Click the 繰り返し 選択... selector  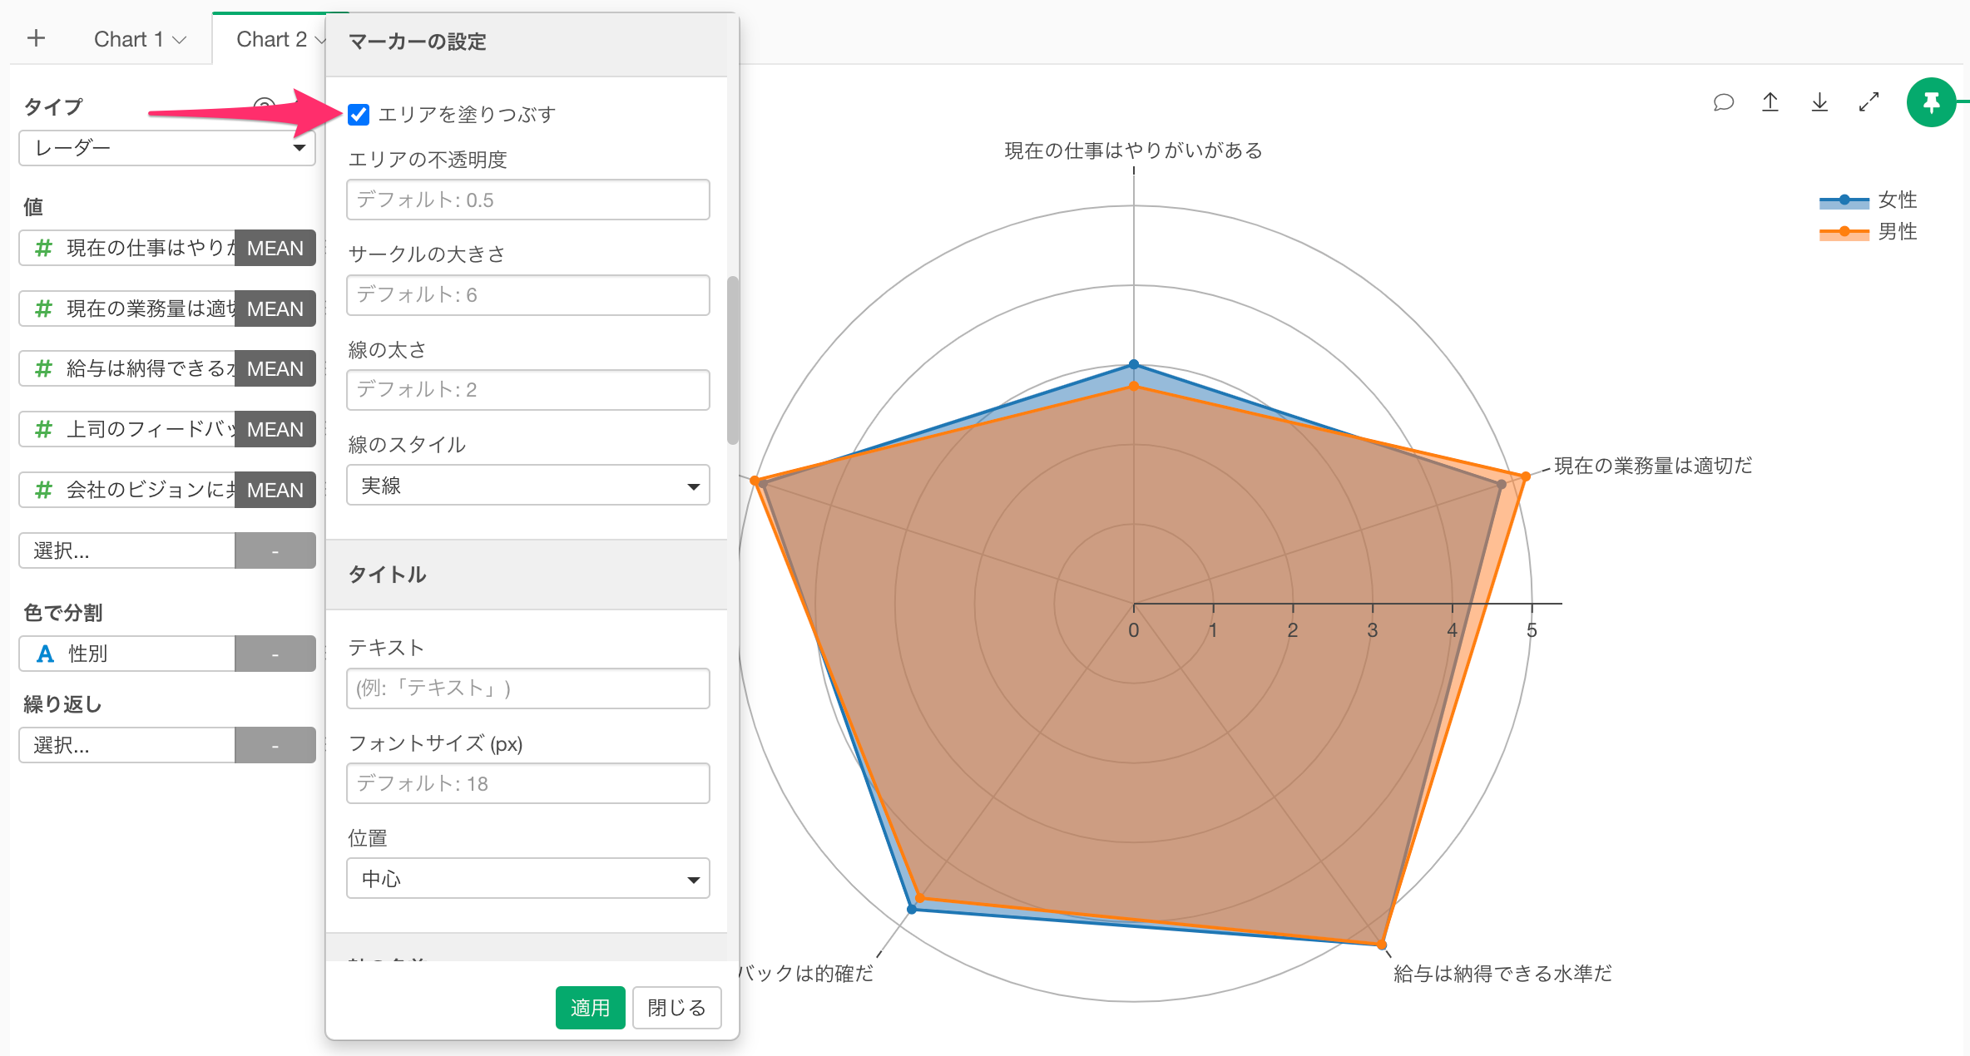127,745
